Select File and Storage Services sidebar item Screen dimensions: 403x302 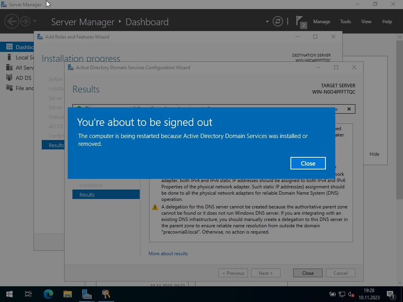coord(17,88)
